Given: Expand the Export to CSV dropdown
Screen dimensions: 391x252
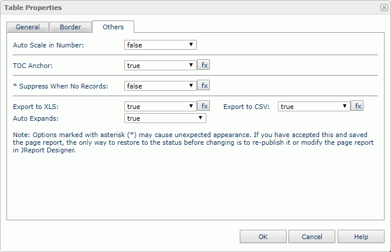Looking at the screenshot, I should pos(314,106).
